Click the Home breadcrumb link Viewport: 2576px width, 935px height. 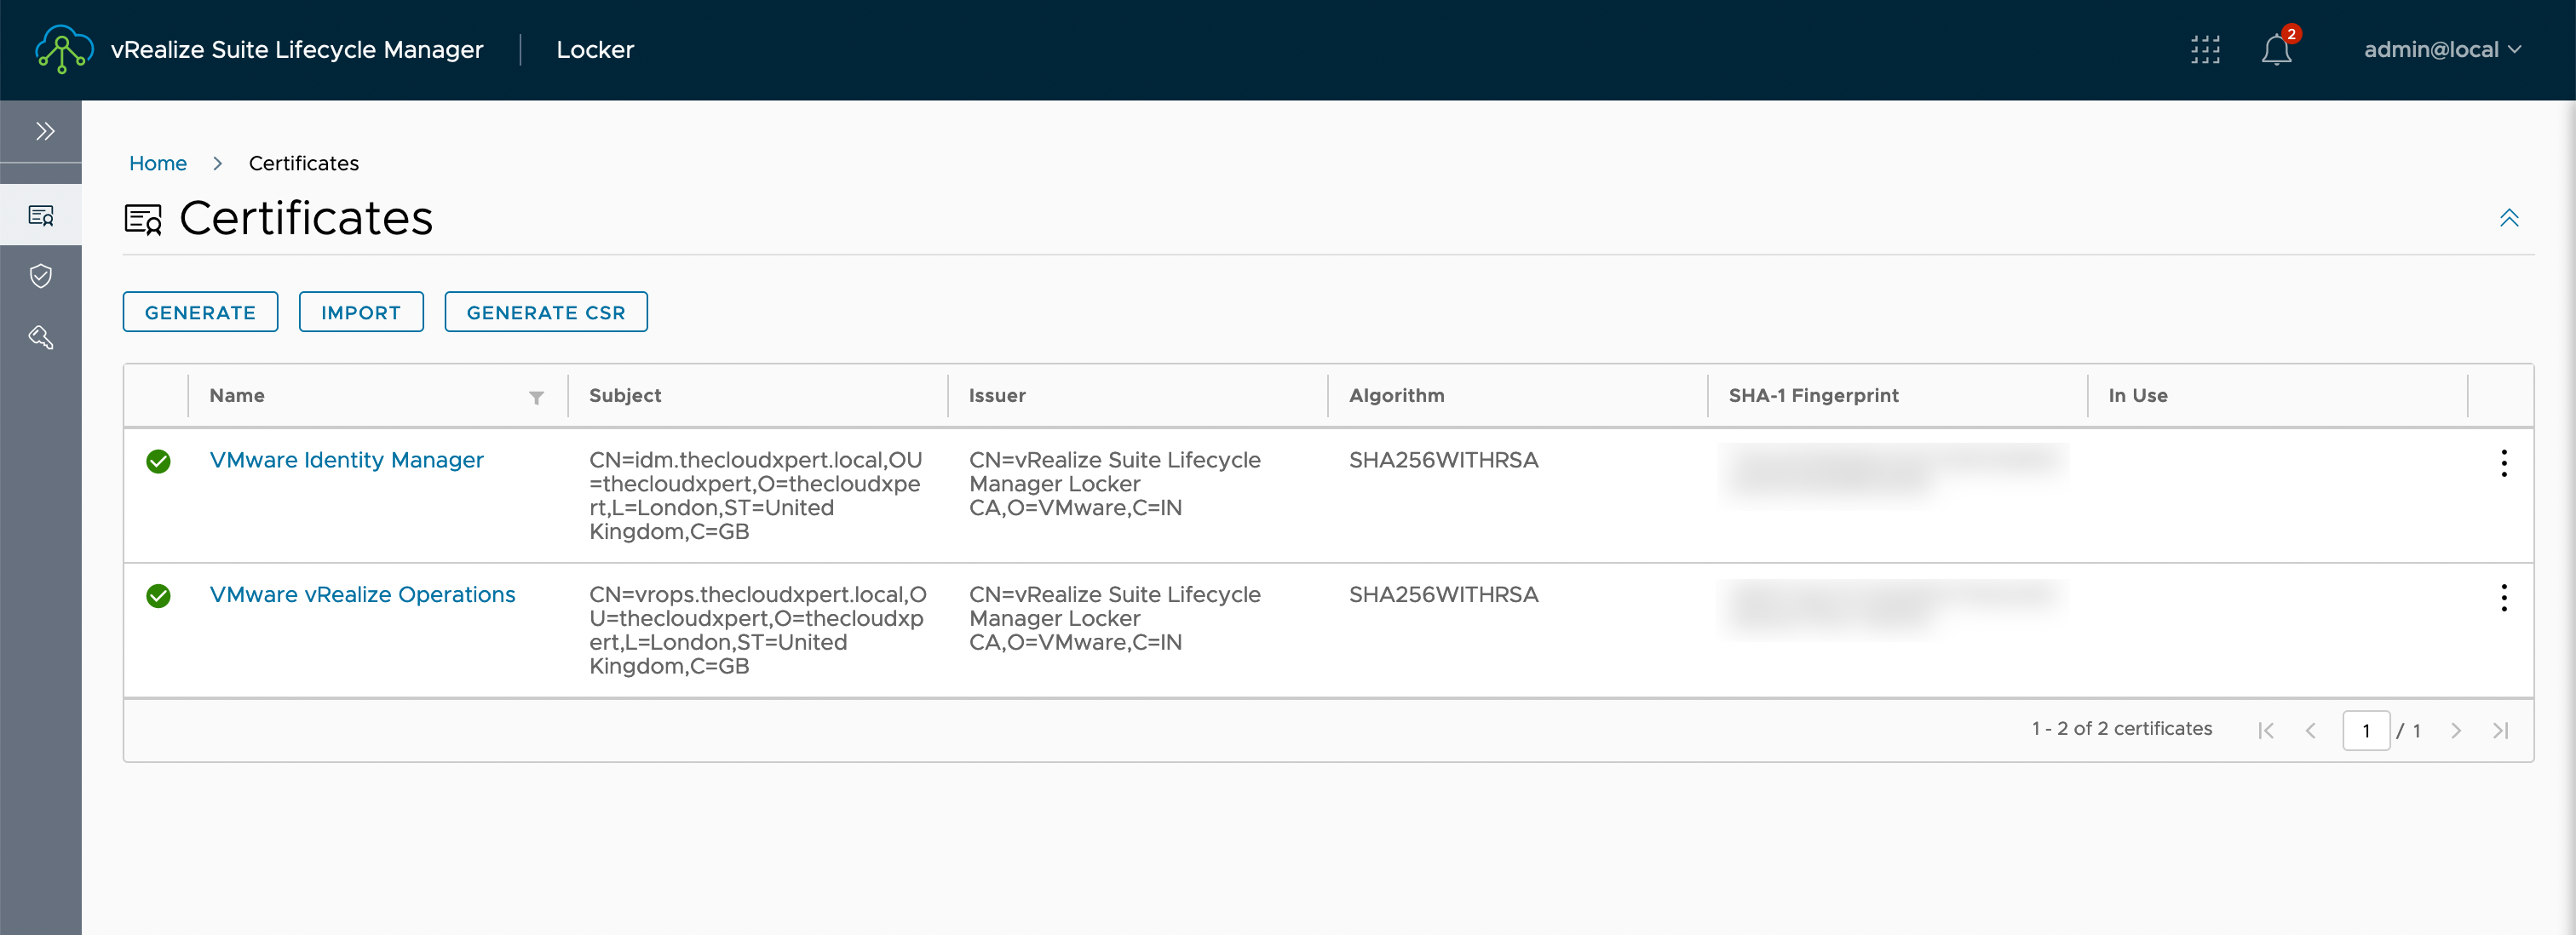pyautogui.click(x=158, y=163)
